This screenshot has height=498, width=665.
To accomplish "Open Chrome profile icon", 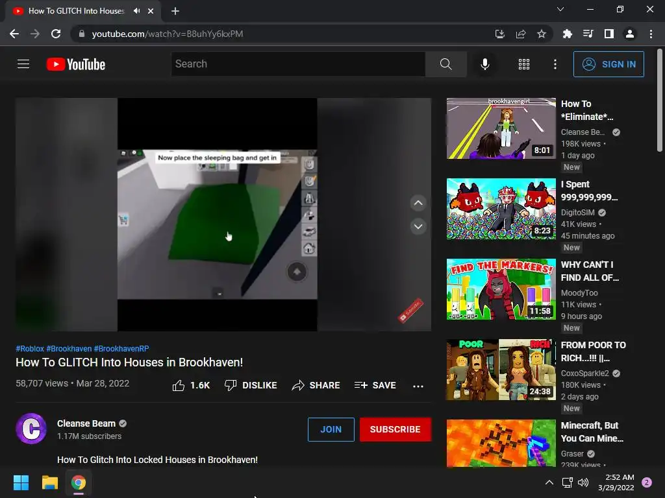I will [x=630, y=34].
